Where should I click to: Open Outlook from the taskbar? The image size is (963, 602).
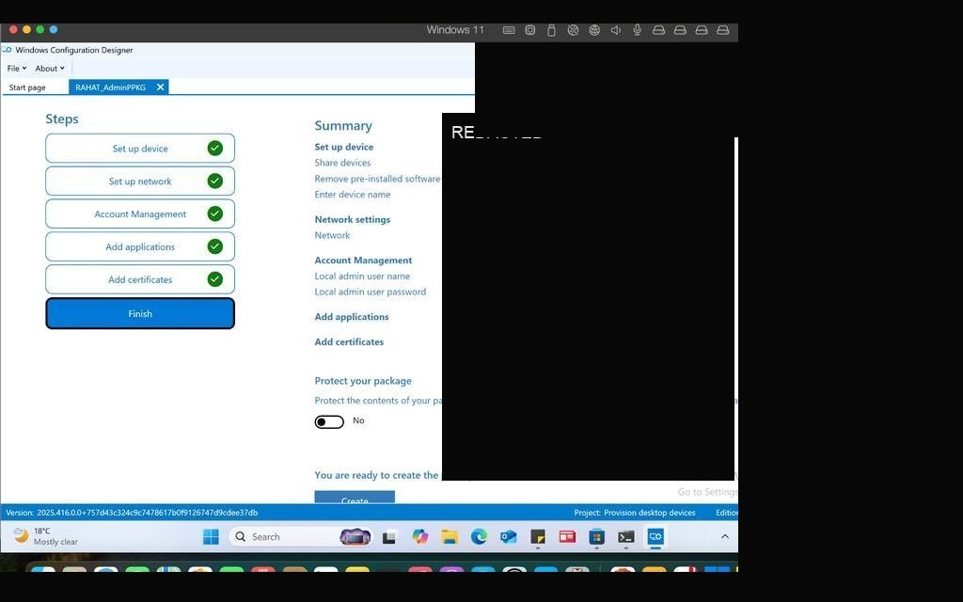[509, 537]
